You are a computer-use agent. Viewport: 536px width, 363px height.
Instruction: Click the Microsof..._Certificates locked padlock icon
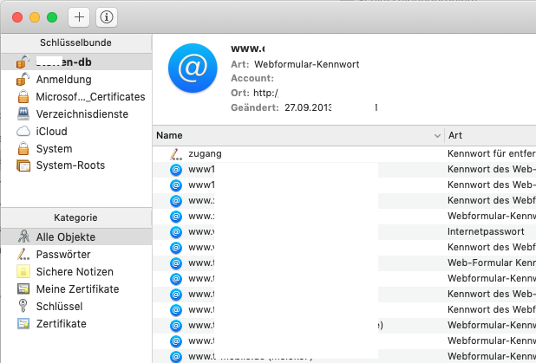[x=23, y=97]
